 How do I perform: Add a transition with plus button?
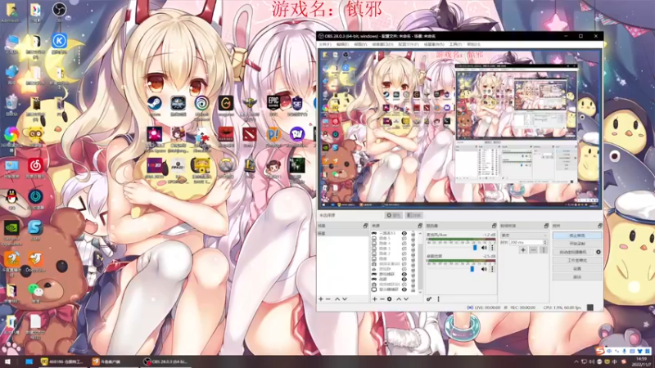pos(523,250)
